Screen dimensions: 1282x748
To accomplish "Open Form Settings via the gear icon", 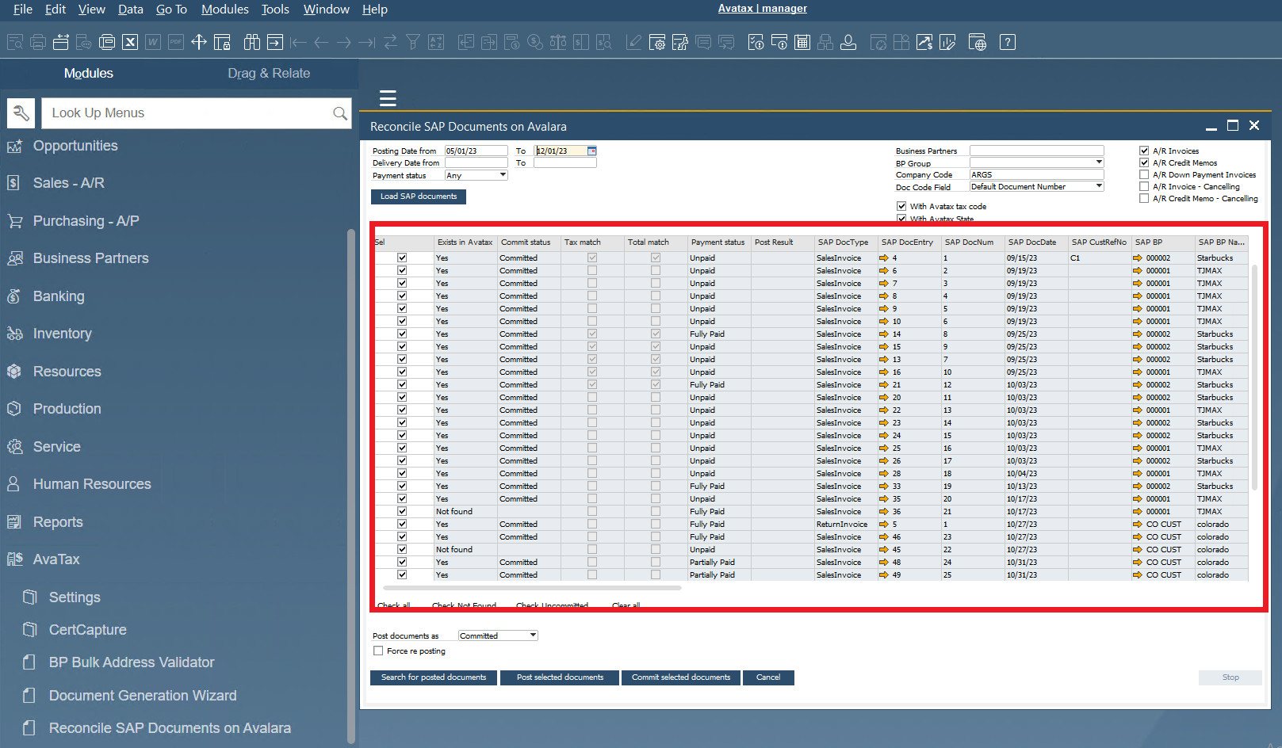I will pyautogui.click(x=658, y=41).
